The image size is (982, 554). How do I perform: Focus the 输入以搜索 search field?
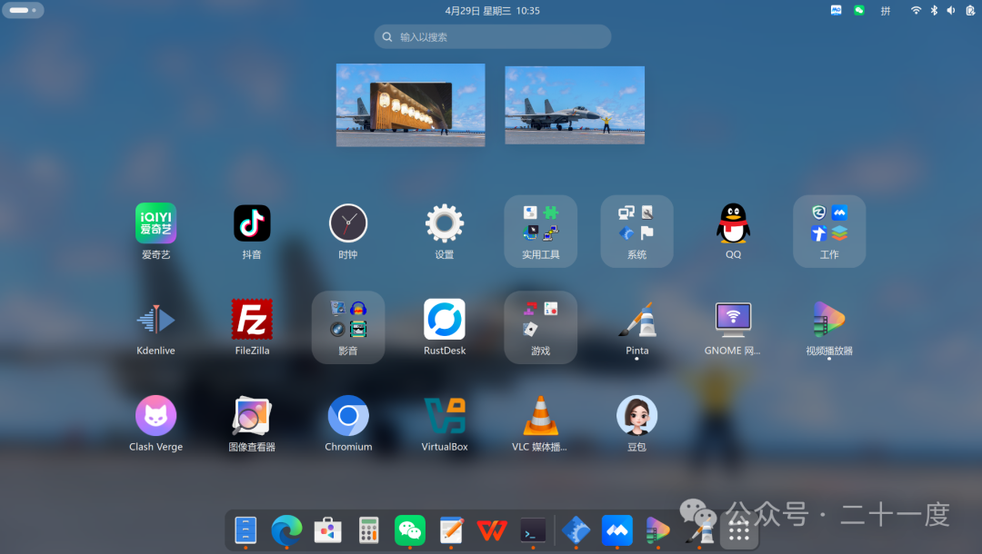(x=492, y=37)
